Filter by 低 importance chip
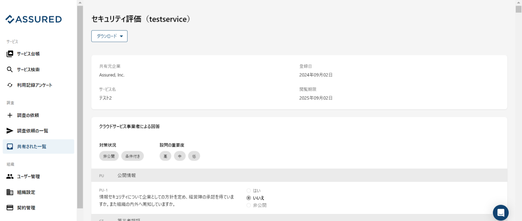 (x=194, y=156)
